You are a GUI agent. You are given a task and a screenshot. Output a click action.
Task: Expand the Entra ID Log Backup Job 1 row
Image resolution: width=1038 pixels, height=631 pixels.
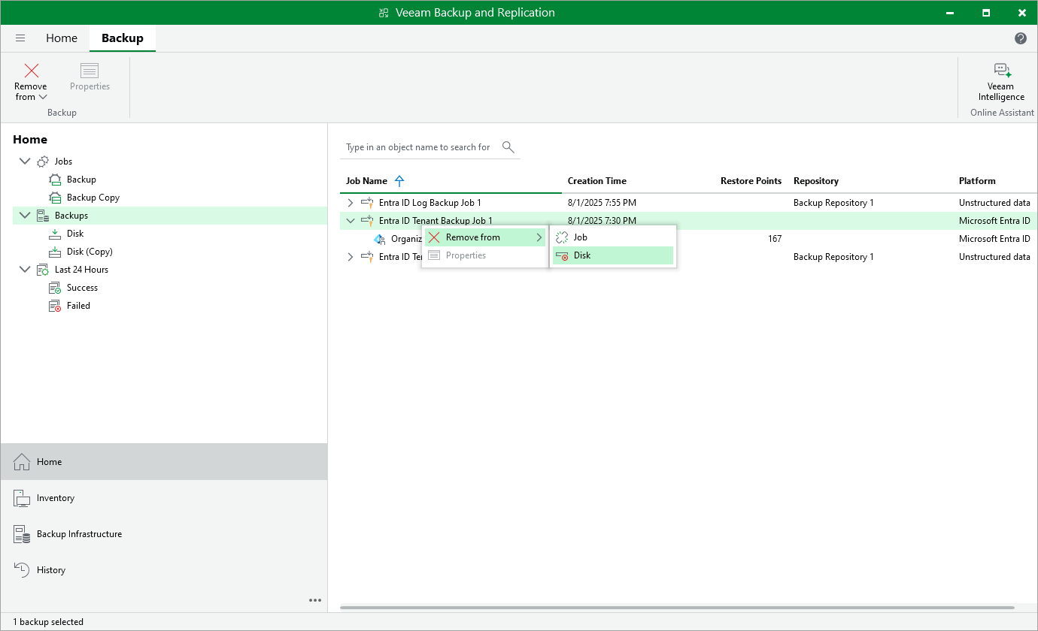(350, 202)
